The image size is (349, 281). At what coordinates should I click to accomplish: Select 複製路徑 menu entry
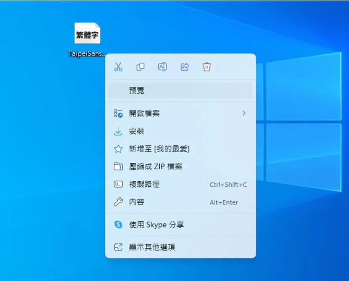[180, 184]
